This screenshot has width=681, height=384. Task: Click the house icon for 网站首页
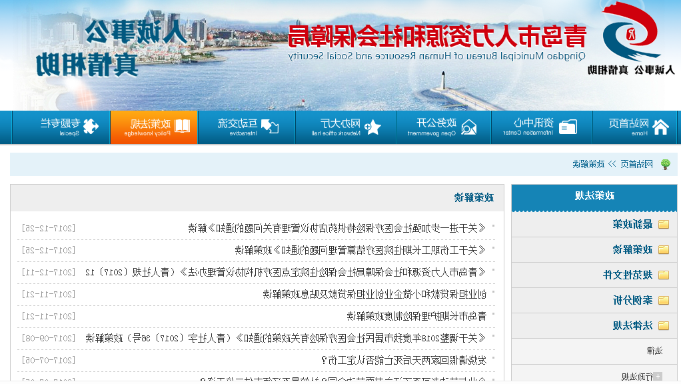tap(660, 127)
